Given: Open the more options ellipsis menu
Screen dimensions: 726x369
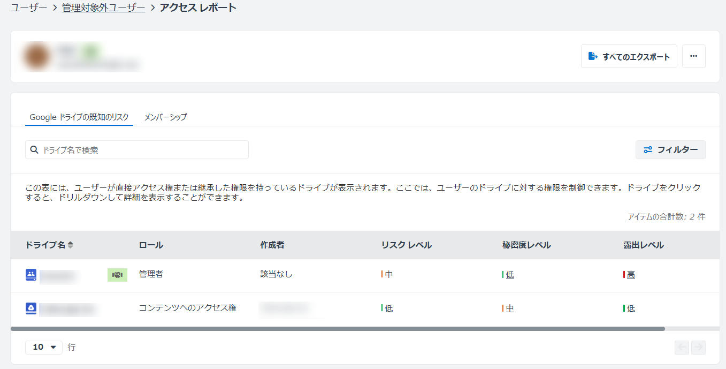Looking at the screenshot, I should tap(694, 56).
